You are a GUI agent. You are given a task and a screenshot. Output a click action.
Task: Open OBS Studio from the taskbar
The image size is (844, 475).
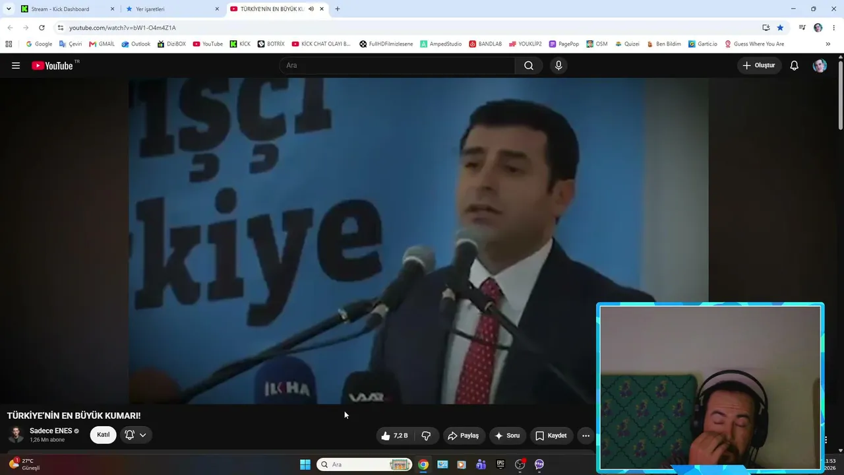pos(520,464)
